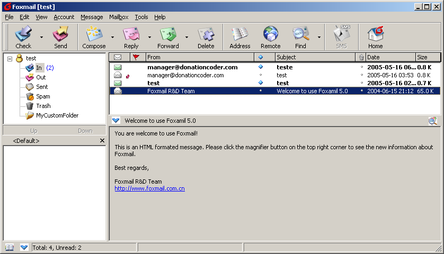Viewport: 444px width, 254px height.
Task: Open the Compose button dropdown arrow
Action: (x=112, y=37)
